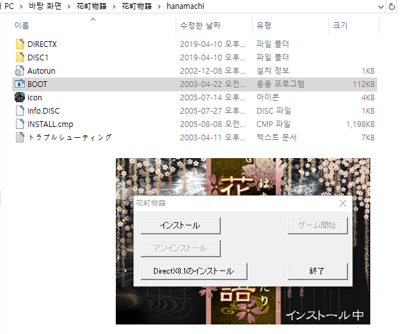Click the DISC1 folder icon

click(20, 57)
